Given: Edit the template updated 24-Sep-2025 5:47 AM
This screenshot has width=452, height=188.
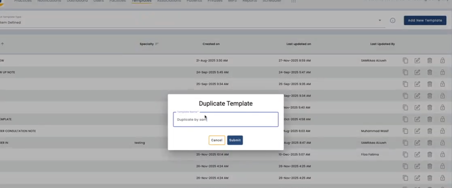Looking at the screenshot, I should coord(417,72).
